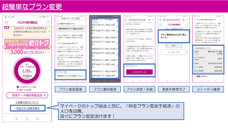Open the hamburger menu on the application-complete screen
Screen dimensions: 228x128
[x=161, y=25]
